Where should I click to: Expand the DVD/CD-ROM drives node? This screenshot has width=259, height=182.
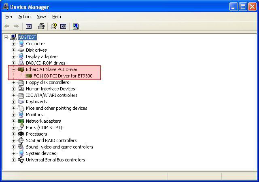tap(13, 63)
